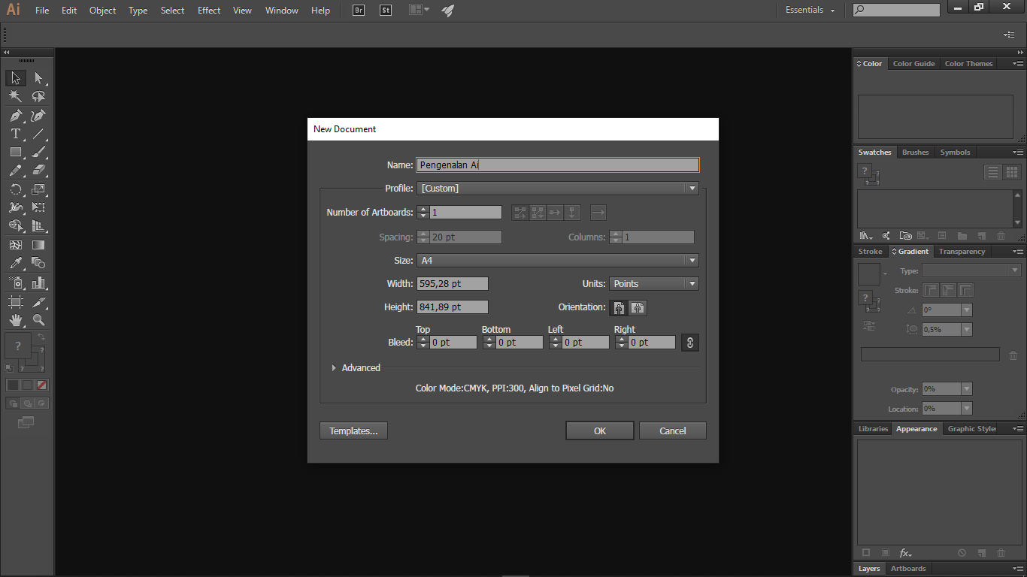Open Adobe Stock via the St icon

tap(386, 11)
